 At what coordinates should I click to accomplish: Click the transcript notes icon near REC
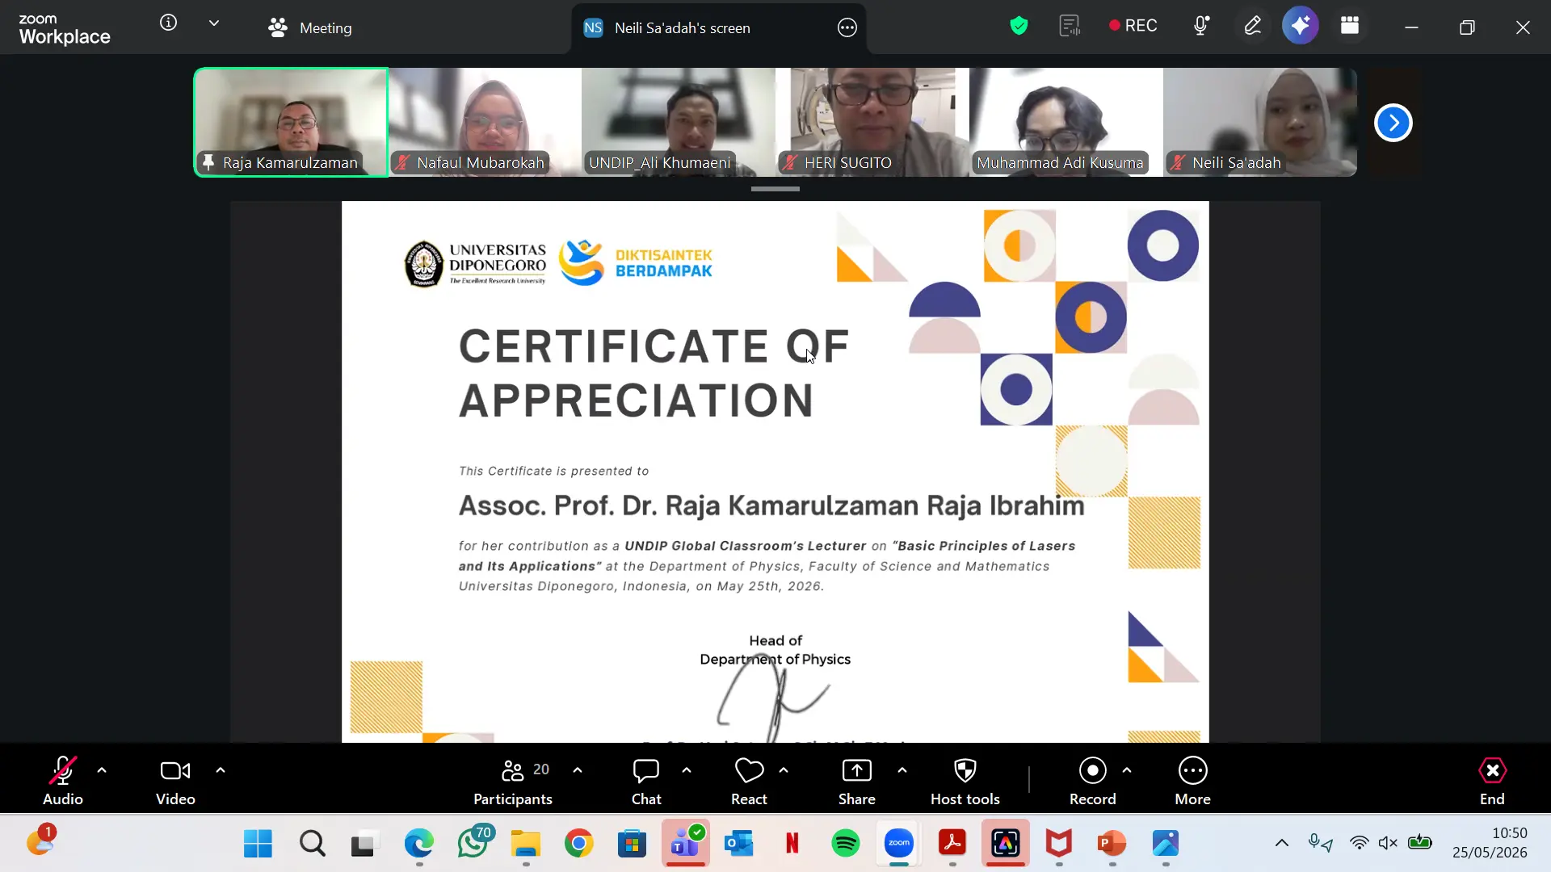1070,27
